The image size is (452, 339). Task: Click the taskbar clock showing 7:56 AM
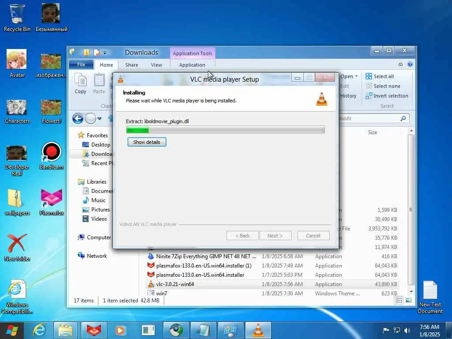tap(429, 331)
